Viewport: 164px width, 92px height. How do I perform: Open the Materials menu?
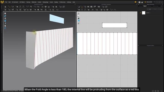click(x=34, y=2)
